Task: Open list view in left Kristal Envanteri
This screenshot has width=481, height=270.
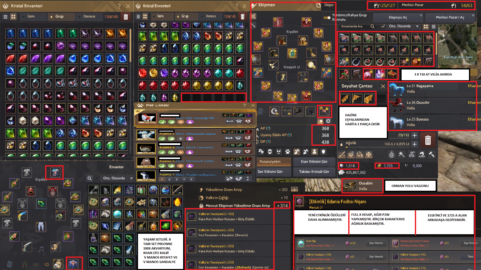Action: 5,16
